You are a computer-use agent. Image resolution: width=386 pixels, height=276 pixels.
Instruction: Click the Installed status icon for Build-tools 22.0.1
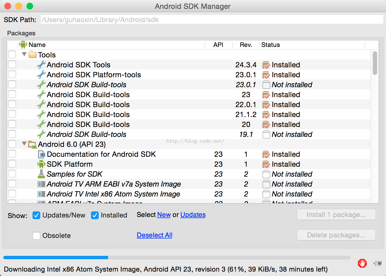click(x=266, y=105)
